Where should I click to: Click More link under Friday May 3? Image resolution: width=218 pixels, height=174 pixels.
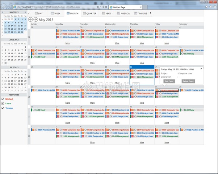click(x=167, y=43)
